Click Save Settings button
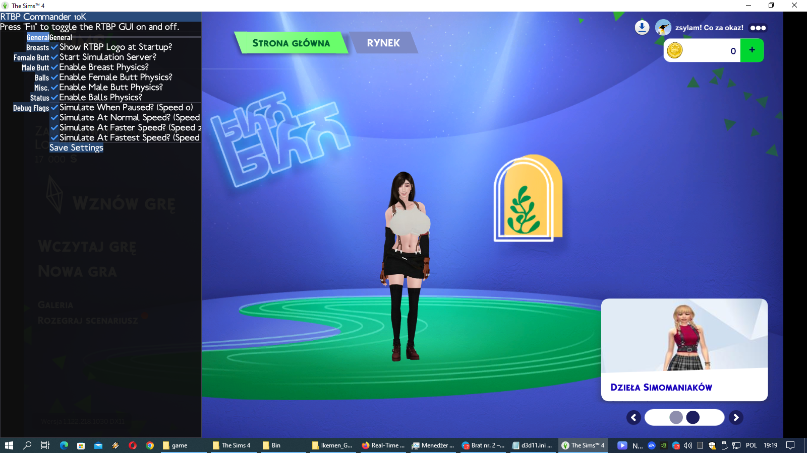Image resolution: width=807 pixels, height=453 pixels. pyautogui.click(x=76, y=147)
